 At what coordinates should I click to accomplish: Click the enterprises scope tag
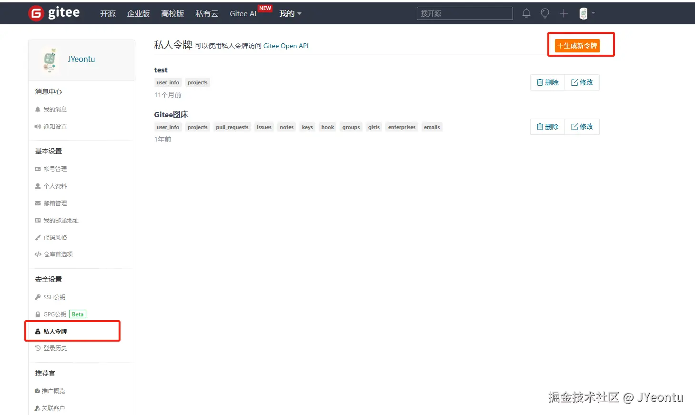[x=402, y=127]
